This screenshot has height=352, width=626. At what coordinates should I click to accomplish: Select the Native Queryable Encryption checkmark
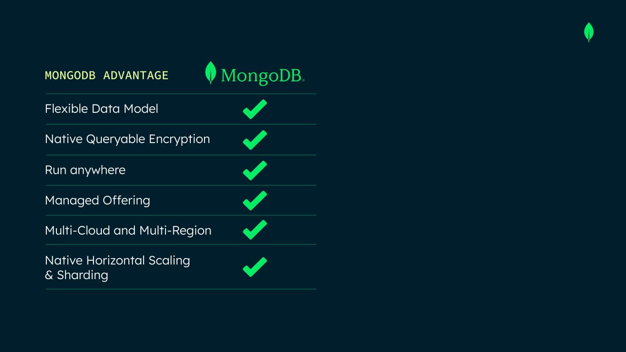(255, 140)
